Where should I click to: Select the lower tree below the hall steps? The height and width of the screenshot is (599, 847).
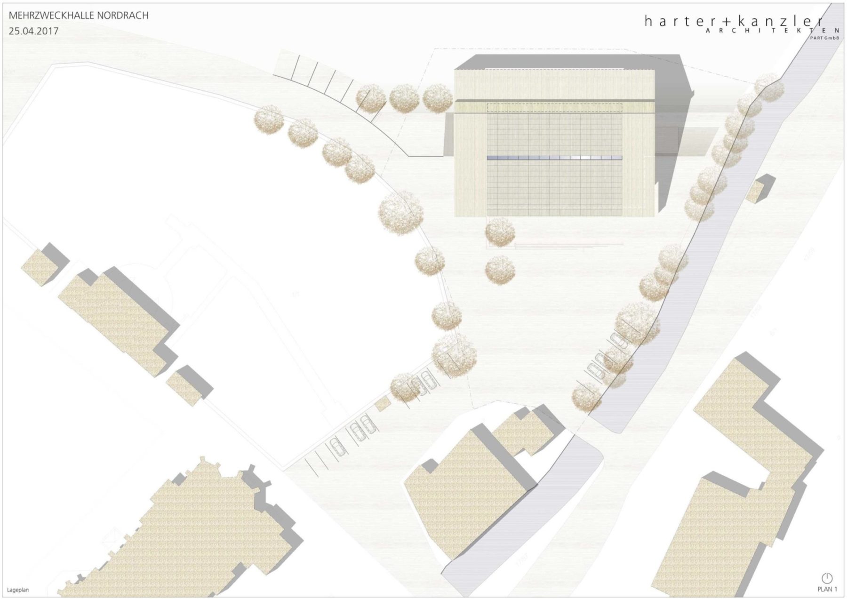pyautogui.click(x=500, y=270)
